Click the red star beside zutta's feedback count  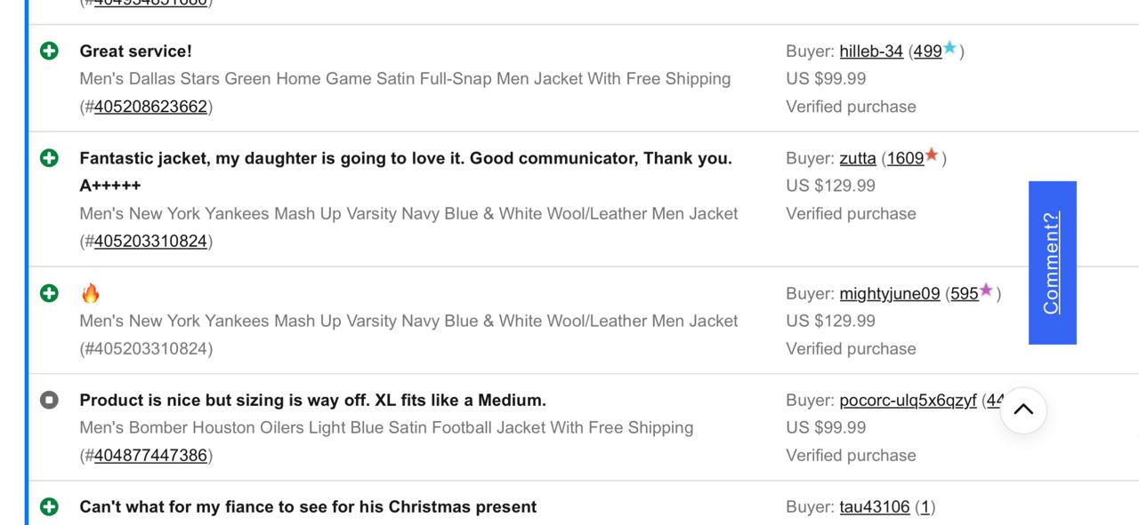pos(931,155)
